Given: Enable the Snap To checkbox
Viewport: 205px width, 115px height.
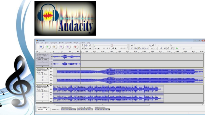Looking at the screenshot, I should tap(59, 110).
